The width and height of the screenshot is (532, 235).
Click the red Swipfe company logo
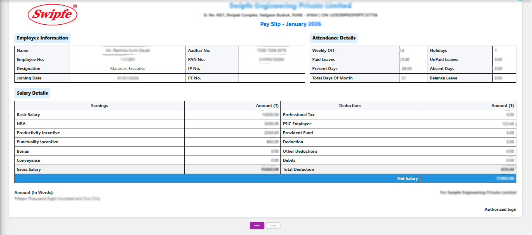tap(52, 14)
